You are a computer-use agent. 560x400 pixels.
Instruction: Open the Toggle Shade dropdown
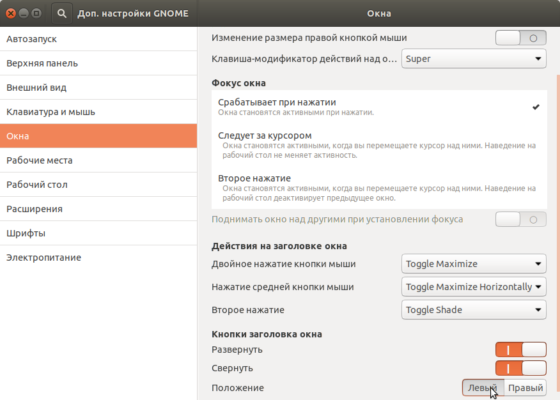point(474,310)
